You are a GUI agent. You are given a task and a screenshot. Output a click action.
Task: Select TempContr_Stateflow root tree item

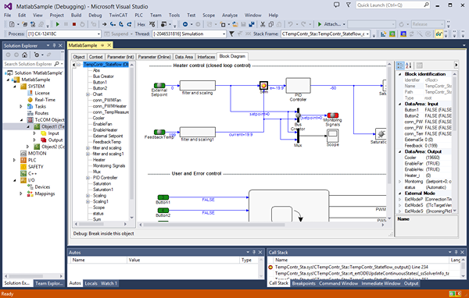[x=106, y=65]
